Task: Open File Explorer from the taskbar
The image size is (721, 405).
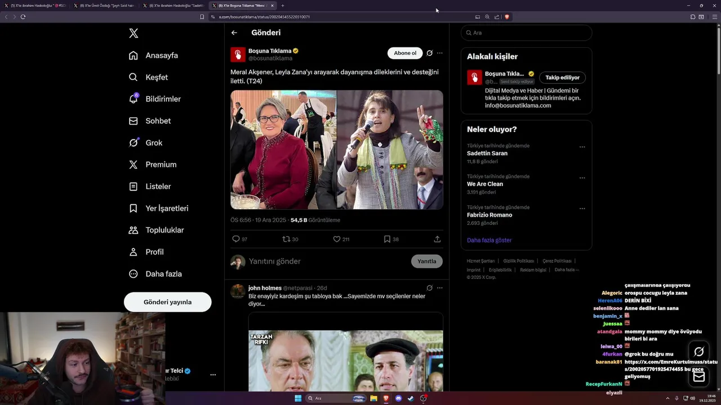Action: click(373, 398)
